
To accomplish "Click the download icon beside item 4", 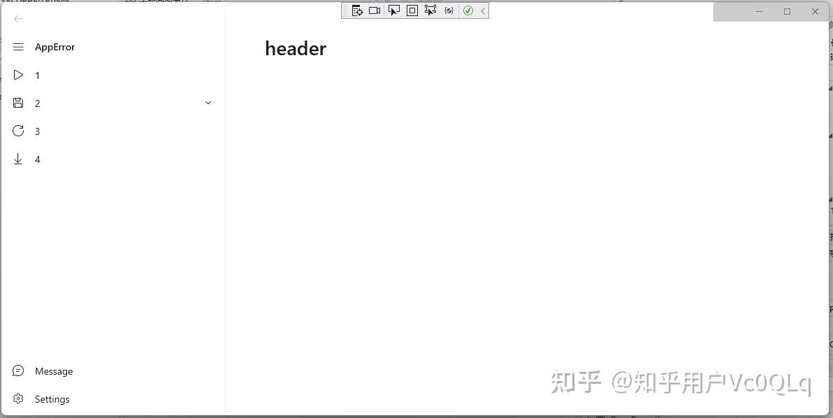I will [17, 159].
